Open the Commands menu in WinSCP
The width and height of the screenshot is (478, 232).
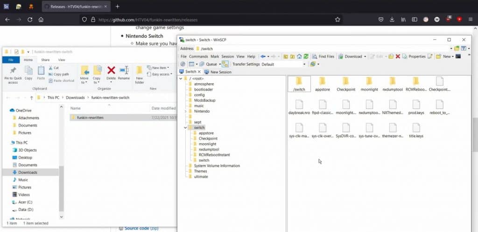(198, 56)
